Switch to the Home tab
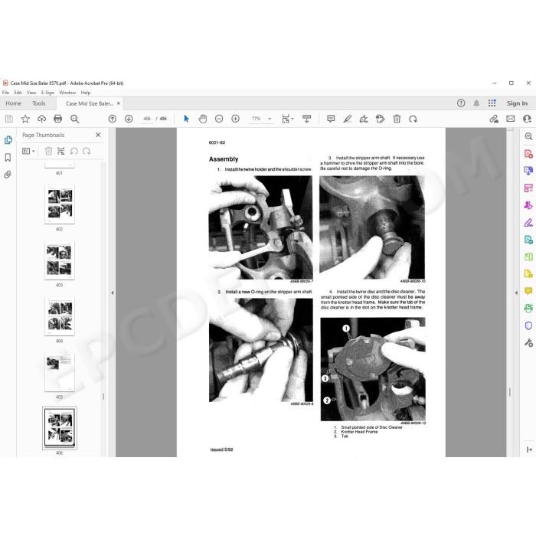 click(13, 103)
